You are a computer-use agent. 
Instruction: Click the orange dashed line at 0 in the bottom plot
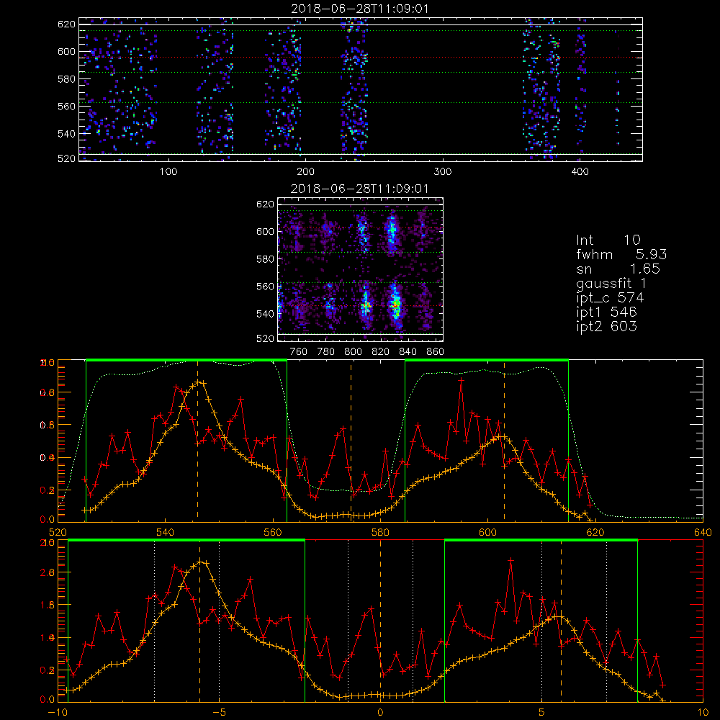(380, 621)
